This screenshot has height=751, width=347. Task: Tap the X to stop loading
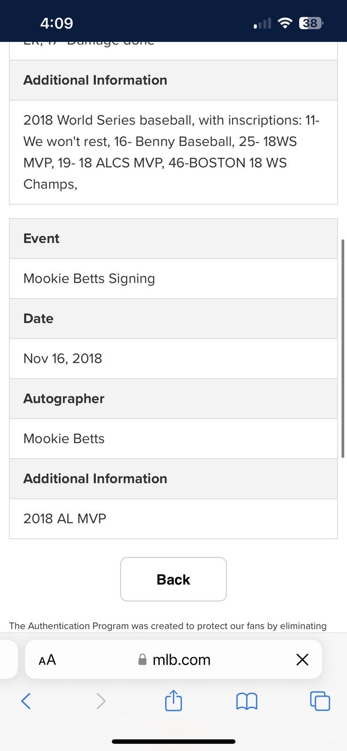tap(302, 659)
